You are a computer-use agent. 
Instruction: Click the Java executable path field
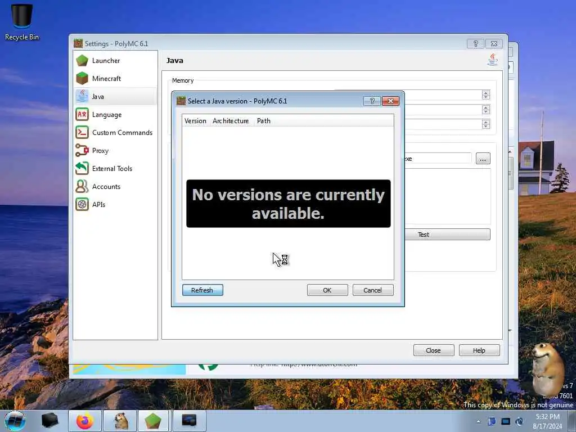[x=438, y=159]
